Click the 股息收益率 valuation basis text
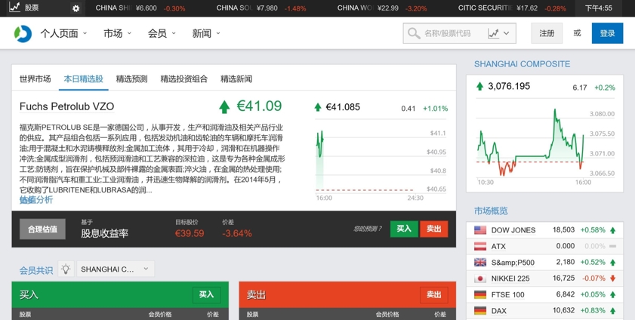 point(104,233)
